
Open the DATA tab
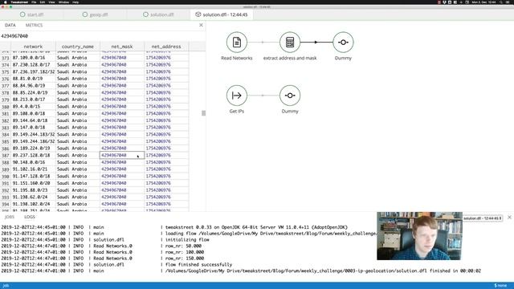pos(10,25)
